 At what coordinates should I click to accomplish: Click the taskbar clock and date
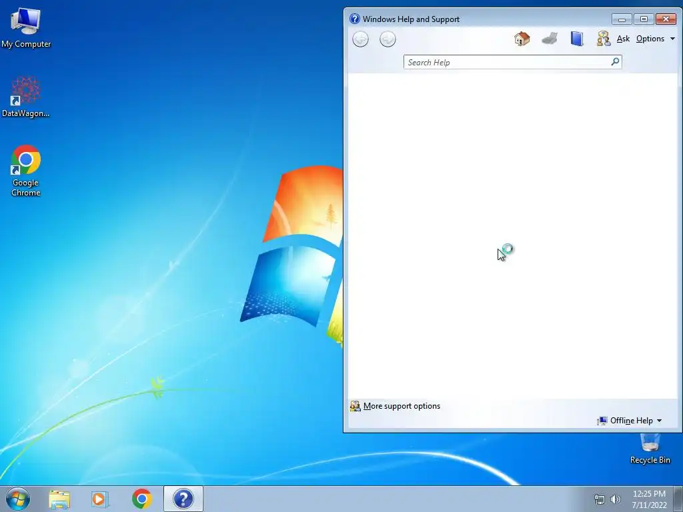[x=649, y=499]
